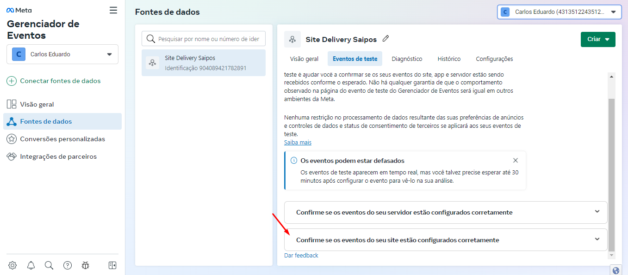This screenshot has width=628, height=275.
Task: Click the Meta logo
Action: pos(19,10)
